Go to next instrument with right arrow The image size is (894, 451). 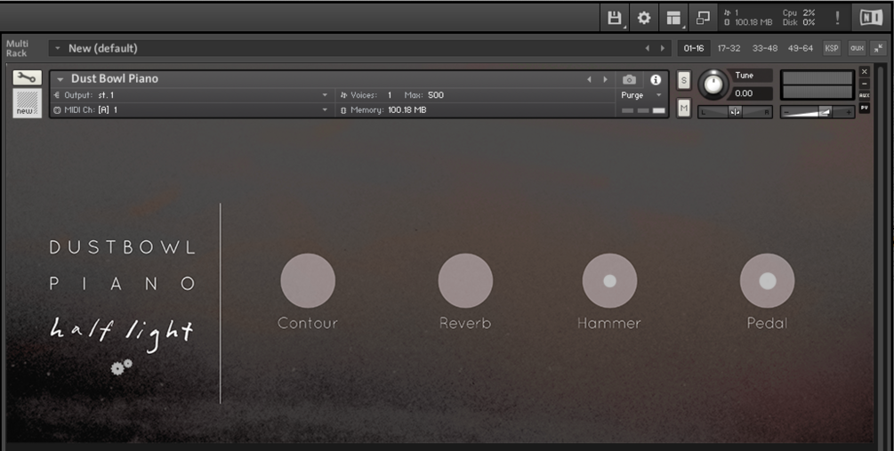[606, 79]
